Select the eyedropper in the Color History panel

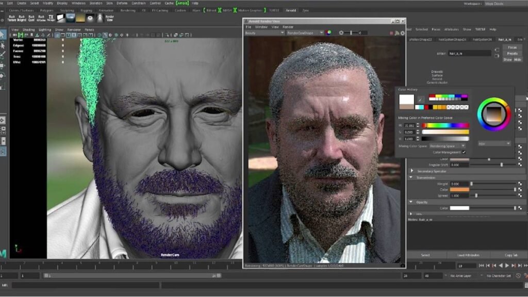pos(421,98)
